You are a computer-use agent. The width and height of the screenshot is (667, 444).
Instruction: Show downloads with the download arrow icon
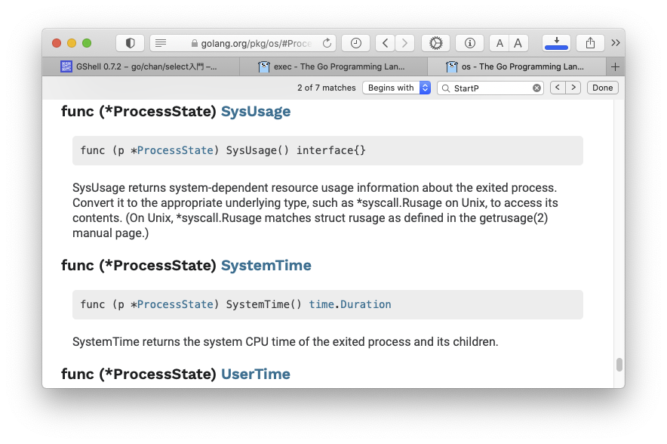(556, 42)
